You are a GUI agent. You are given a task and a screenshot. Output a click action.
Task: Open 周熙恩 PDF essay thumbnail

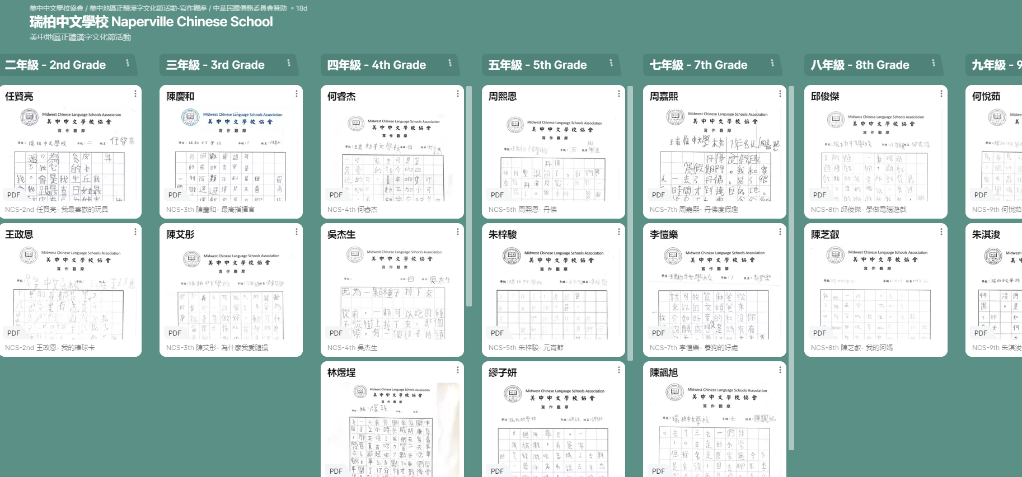pyautogui.click(x=554, y=153)
